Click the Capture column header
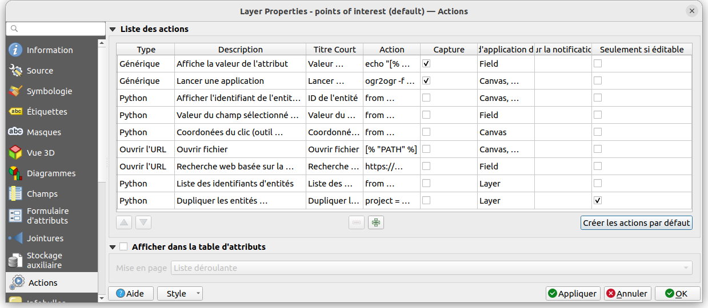 click(449, 50)
